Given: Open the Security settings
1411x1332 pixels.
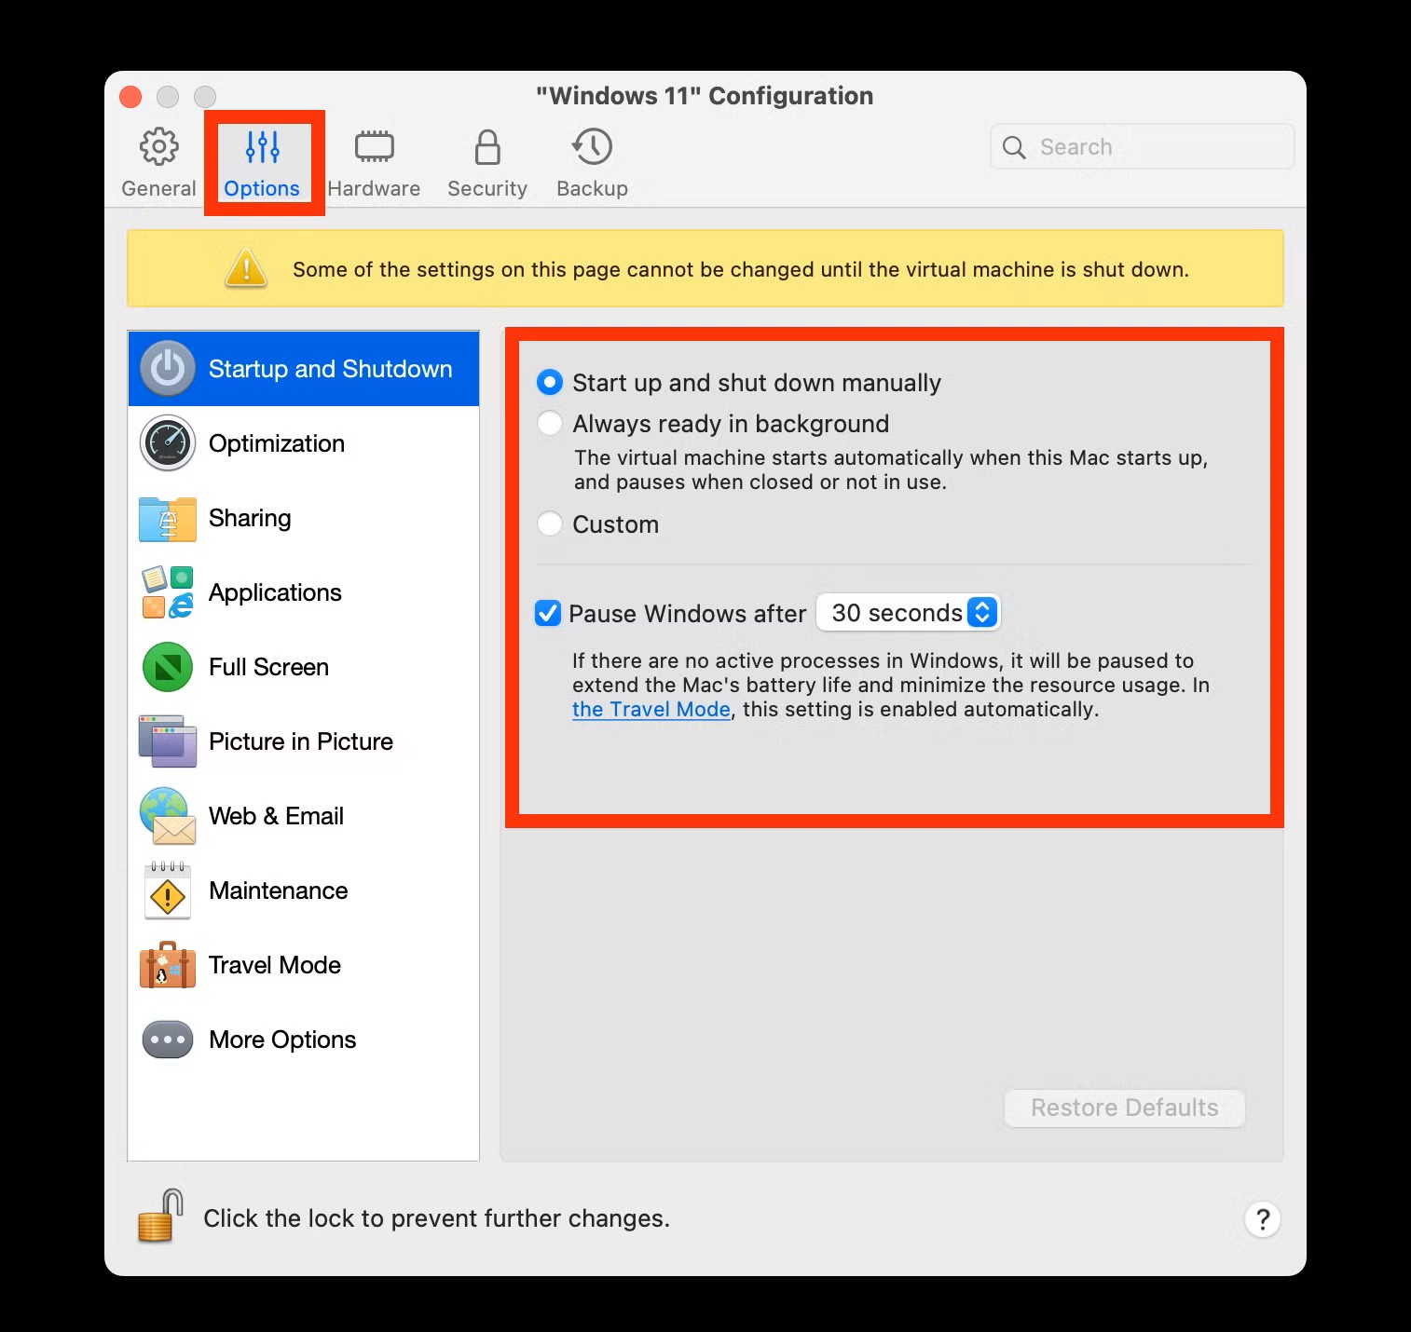Looking at the screenshot, I should (486, 160).
